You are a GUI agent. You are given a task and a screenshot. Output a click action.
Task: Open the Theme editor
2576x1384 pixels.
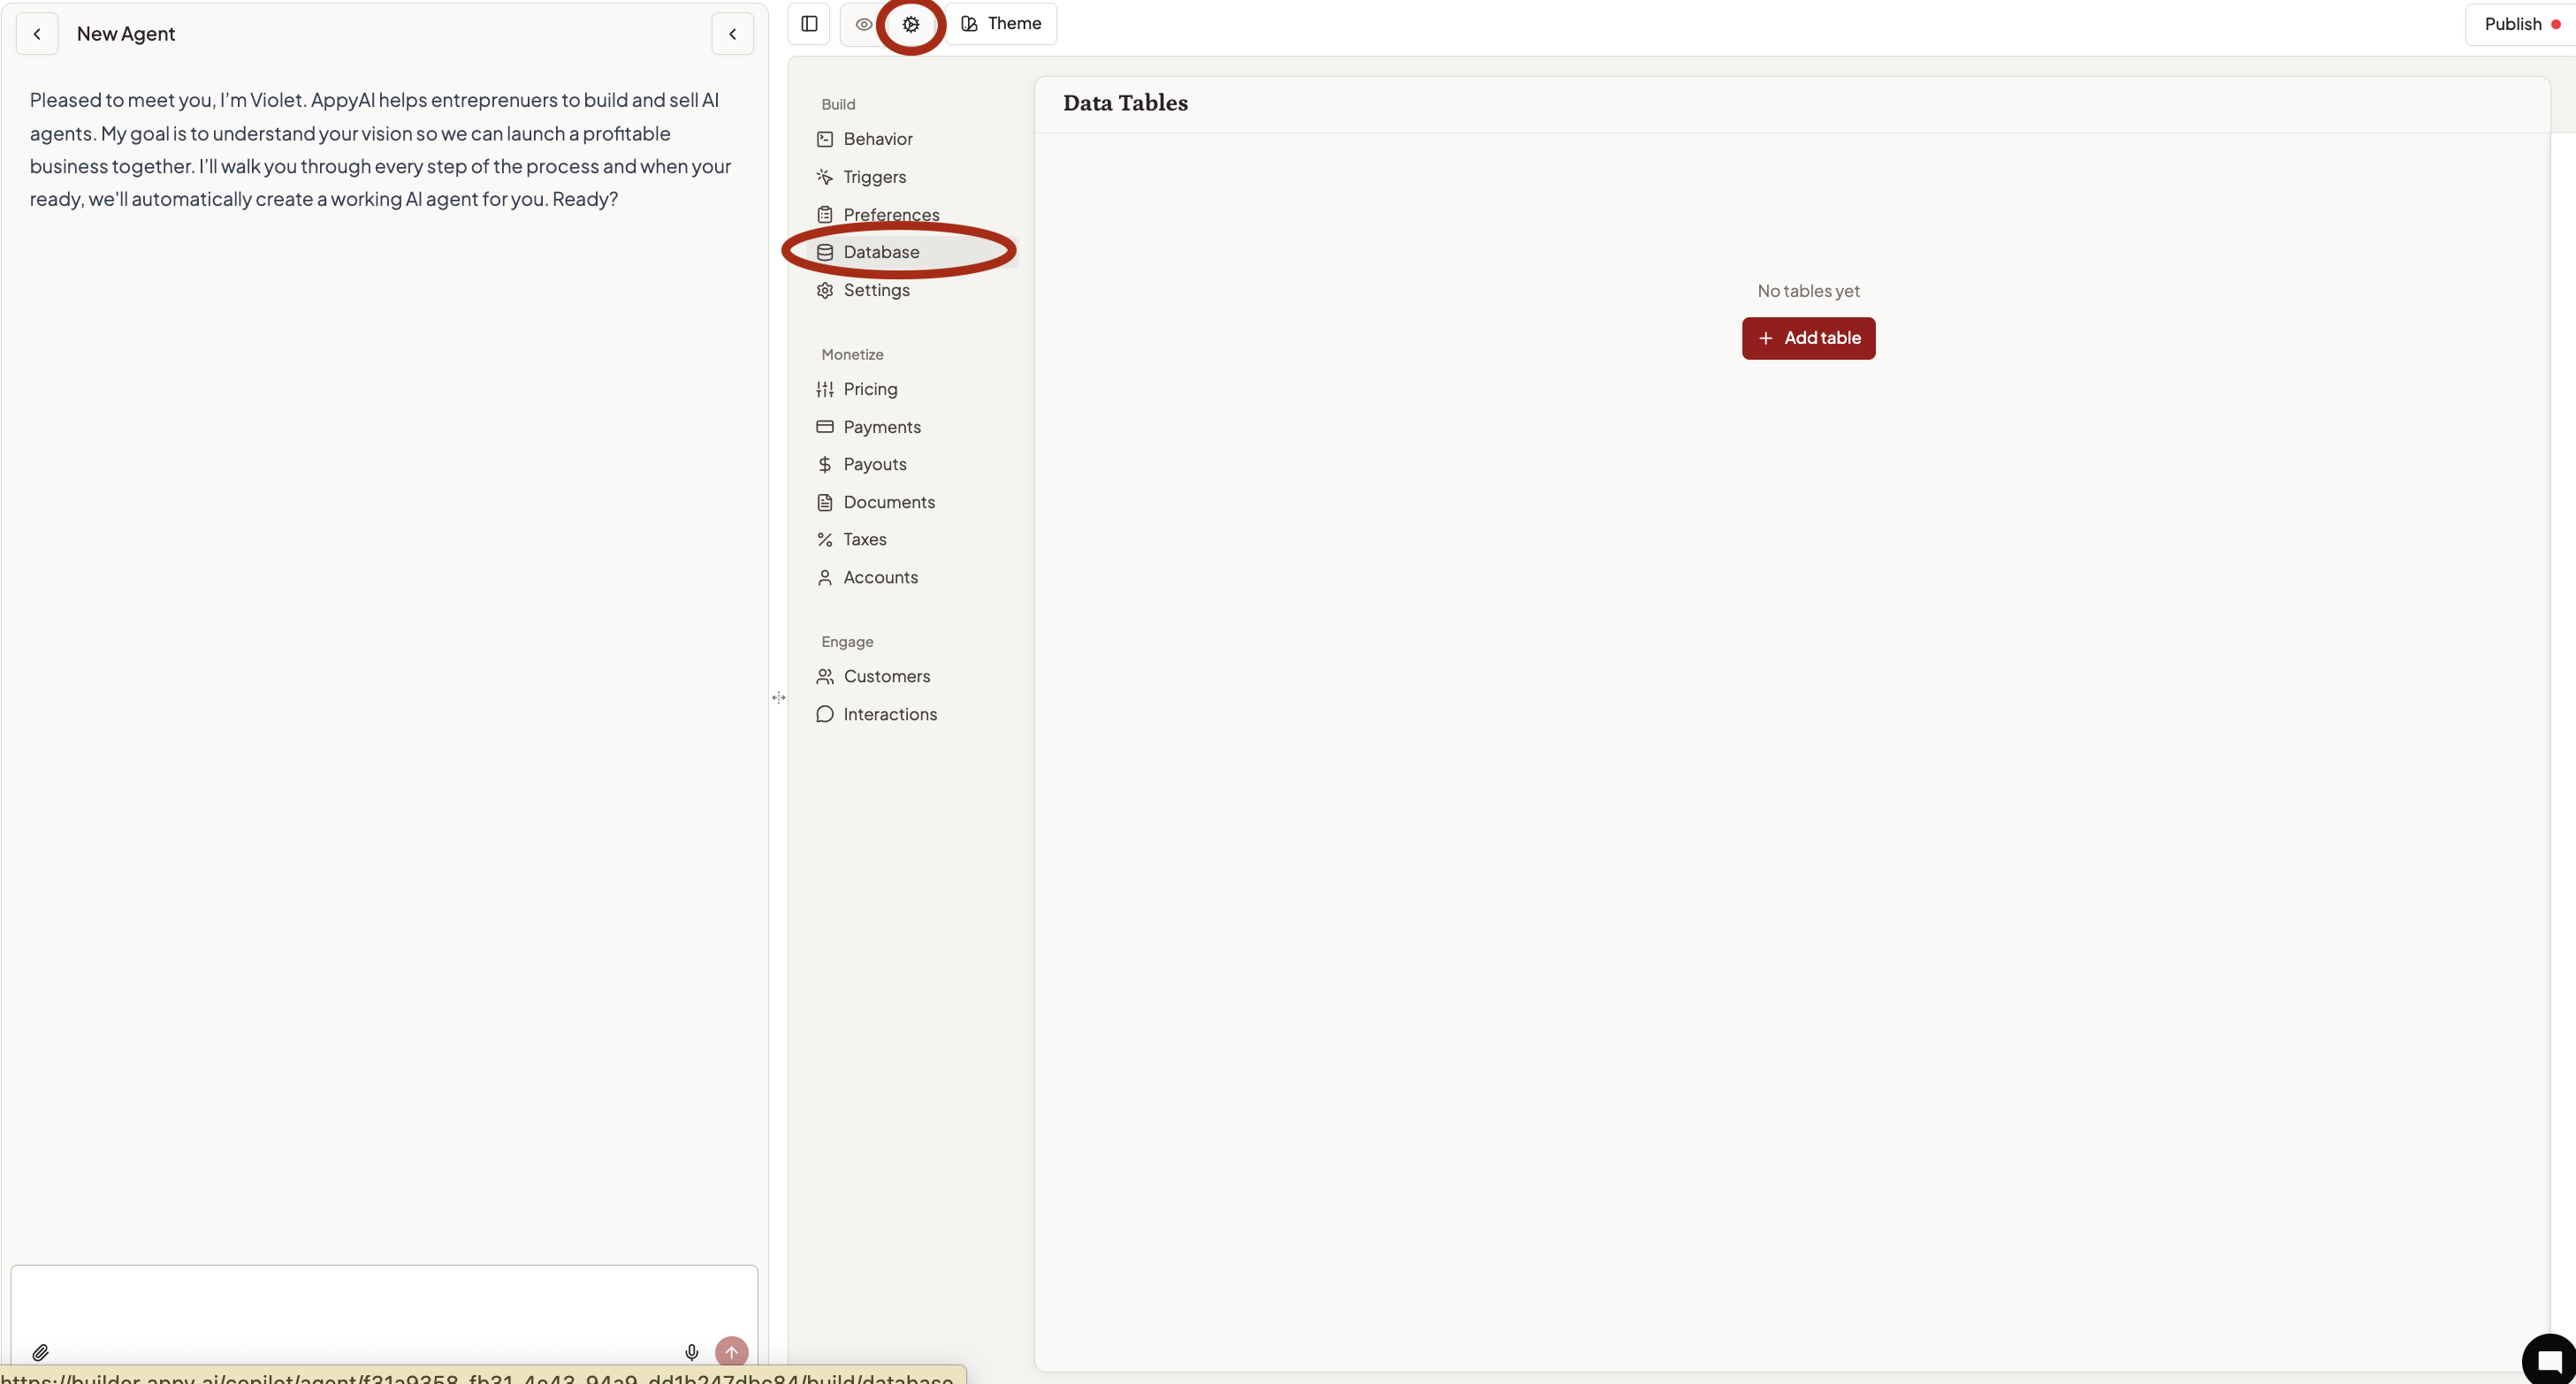1001,24
